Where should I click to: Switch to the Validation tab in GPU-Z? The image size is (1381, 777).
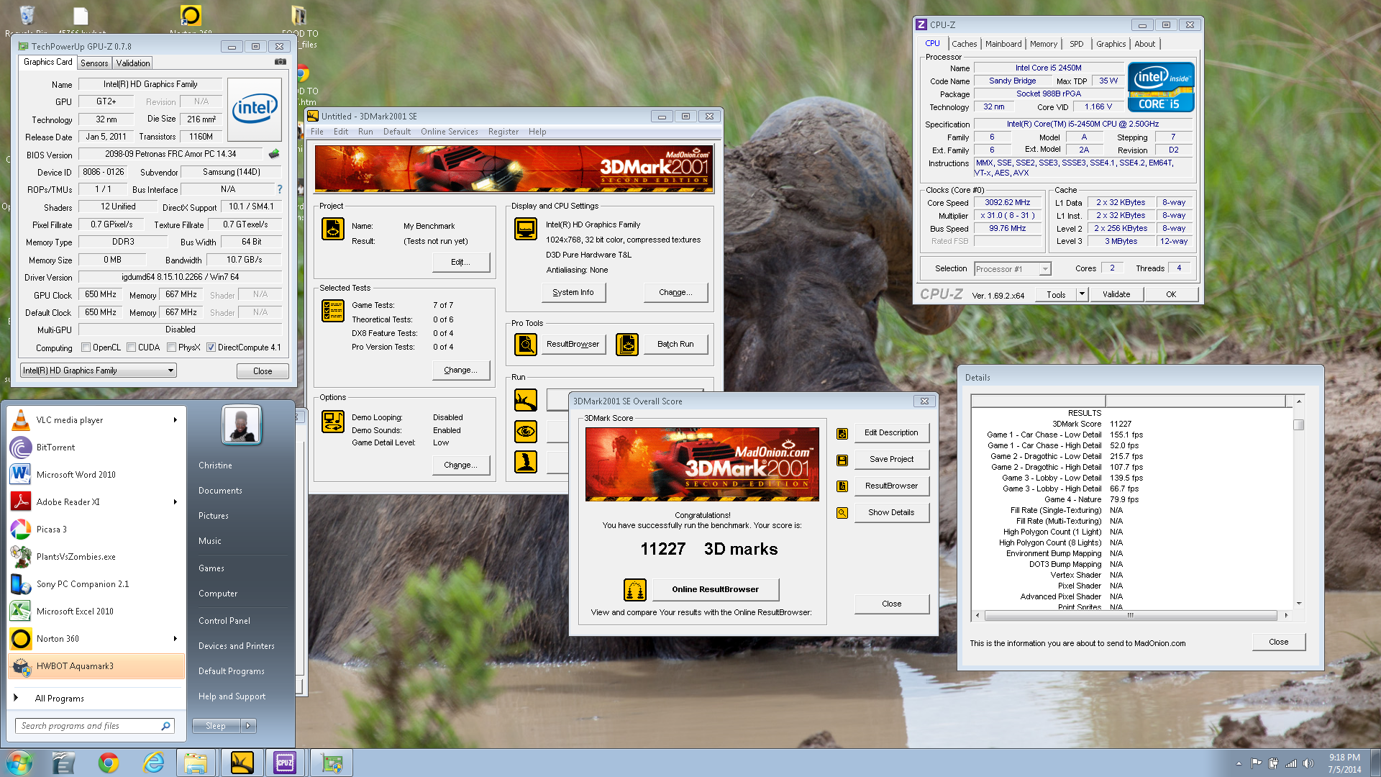point(133,63)
